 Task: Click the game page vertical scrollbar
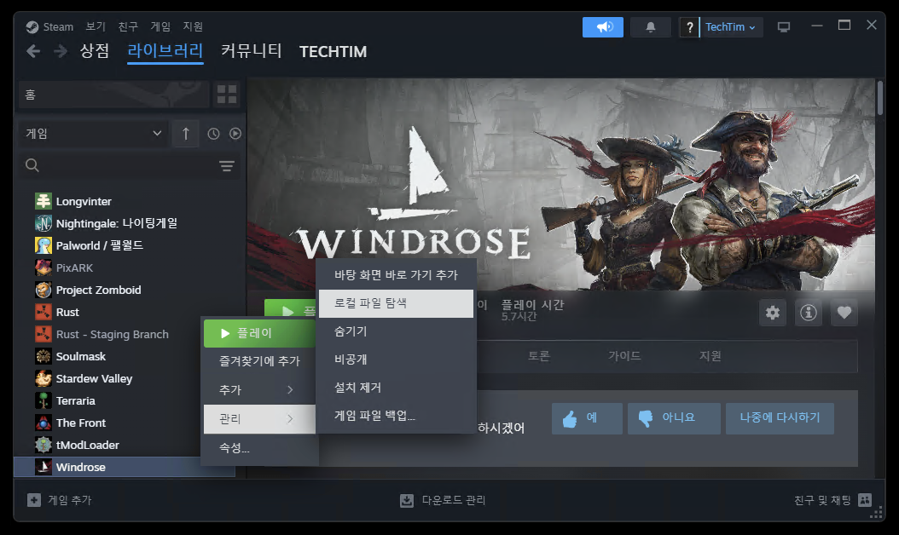pyautogui.click(x=880, y=99)
